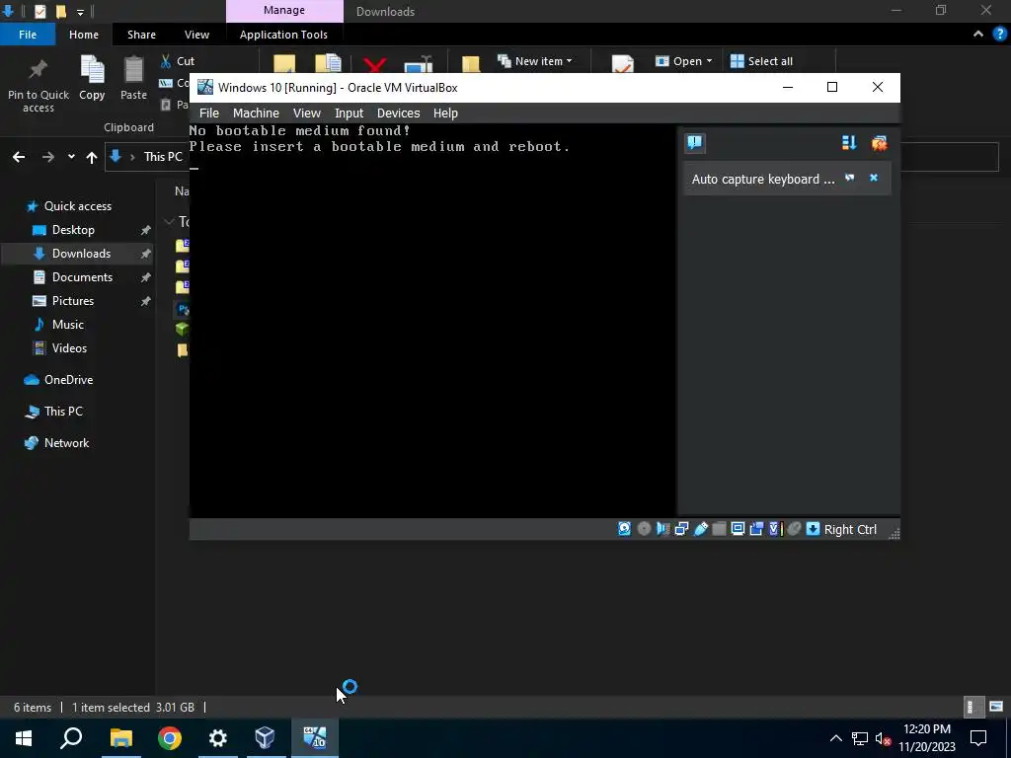Image resolution: width=1011 pixels, height=758 pixels.
Task: Open the recent locations dropdown arrow
Action: tap(71, 157)
